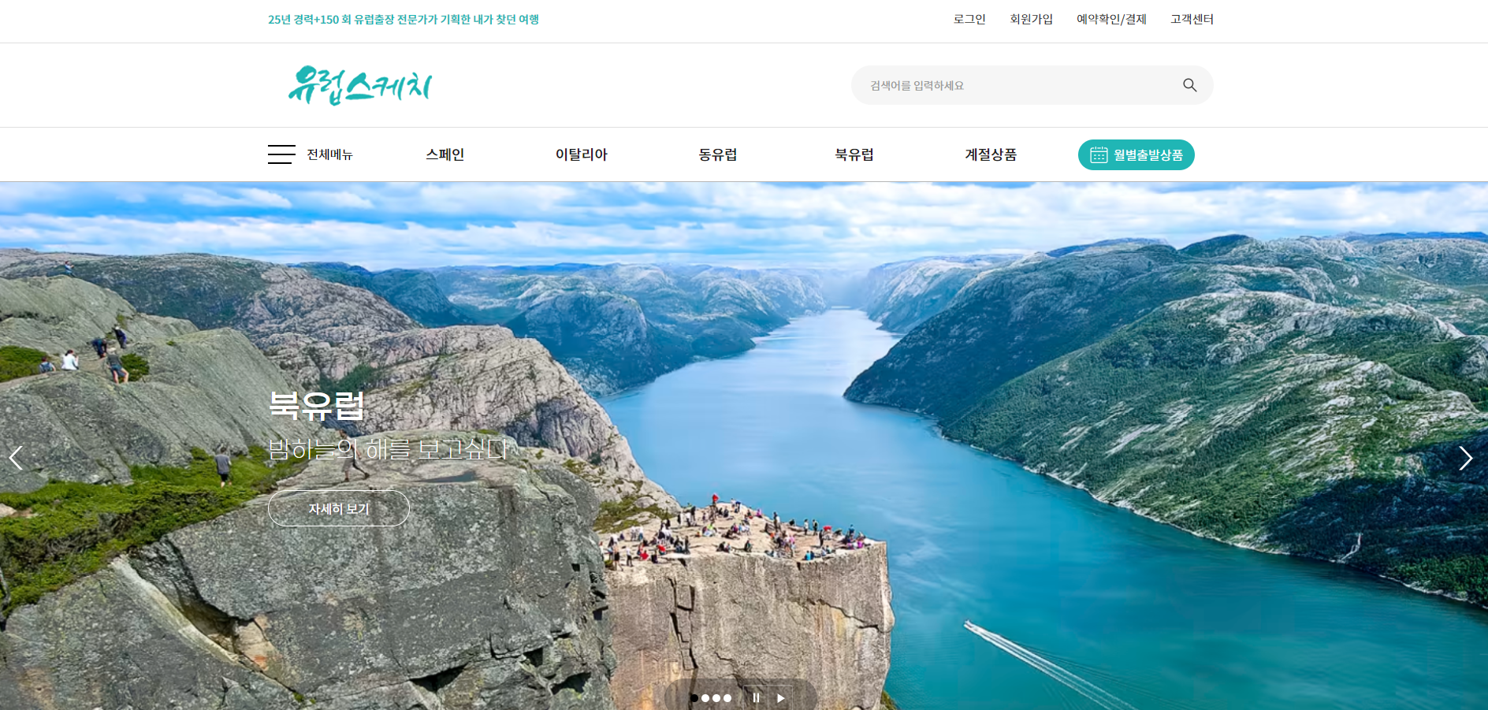Open the 계절상품 menu
Viewport: 1488px width, 710px height.
tap(991, 154)
